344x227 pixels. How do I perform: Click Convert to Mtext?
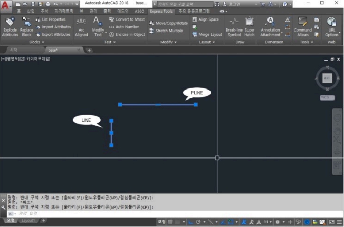click(x=127, y=19)
